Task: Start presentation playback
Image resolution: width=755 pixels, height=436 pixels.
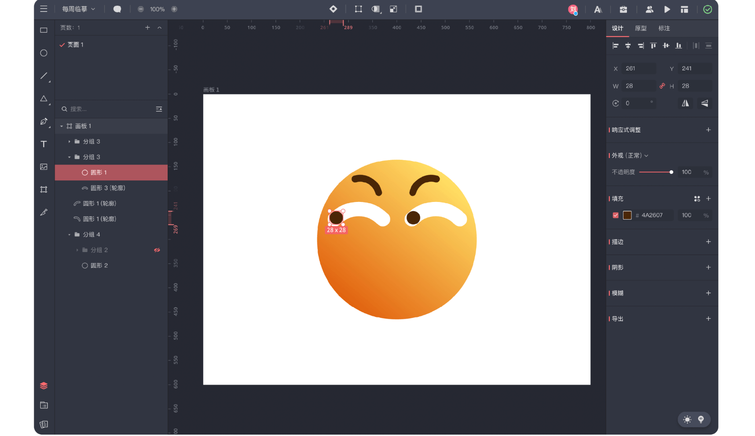Action: [667, 9]
